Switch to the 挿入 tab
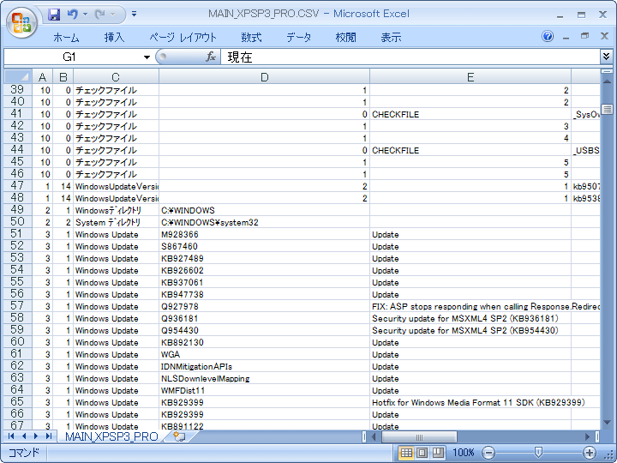The width and height of the screenshot is (617, 463). click(x=115, y=38)
